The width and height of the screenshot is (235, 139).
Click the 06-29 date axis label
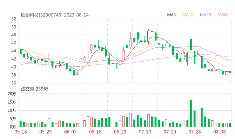(x=120, y=132)
